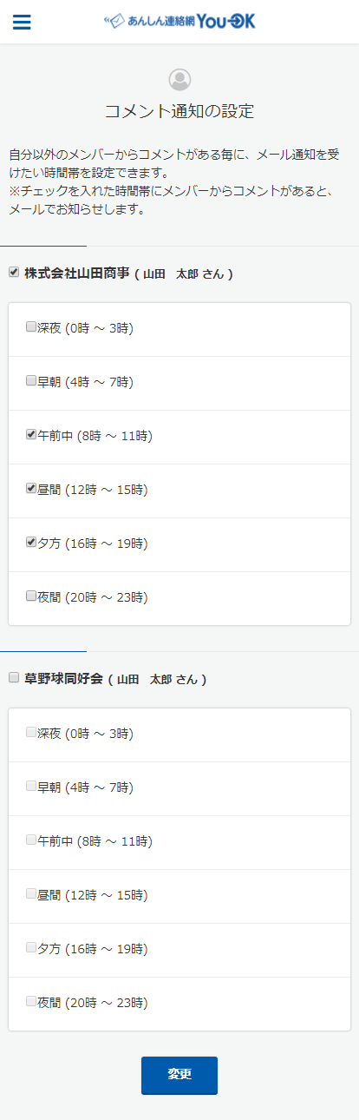Uncheck 昼間 (12時～15時) for 株式会社山田商事
The width and height of the screenshot is (359, 1120).
click(31, 489)
